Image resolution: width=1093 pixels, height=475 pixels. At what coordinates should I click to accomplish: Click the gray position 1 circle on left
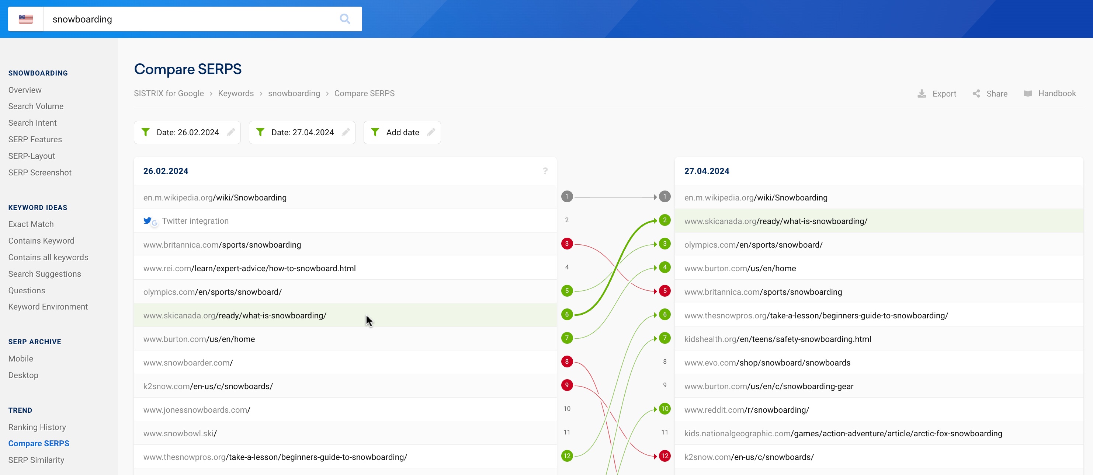[567, 197]
